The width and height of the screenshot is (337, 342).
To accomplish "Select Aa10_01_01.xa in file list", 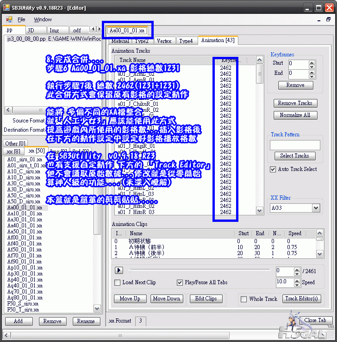I will click(x=25, y=214).
